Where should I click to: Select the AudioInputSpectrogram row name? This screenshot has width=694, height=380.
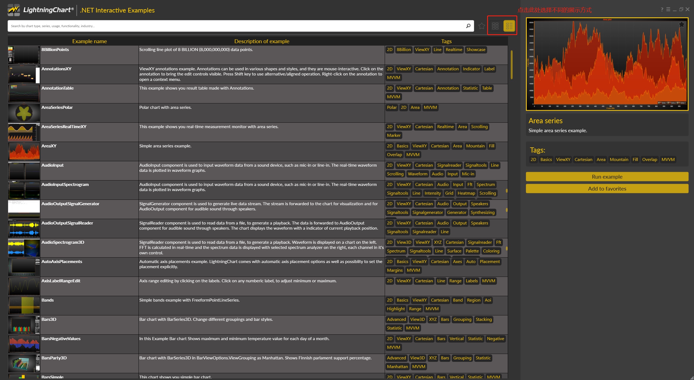(65, 185)
